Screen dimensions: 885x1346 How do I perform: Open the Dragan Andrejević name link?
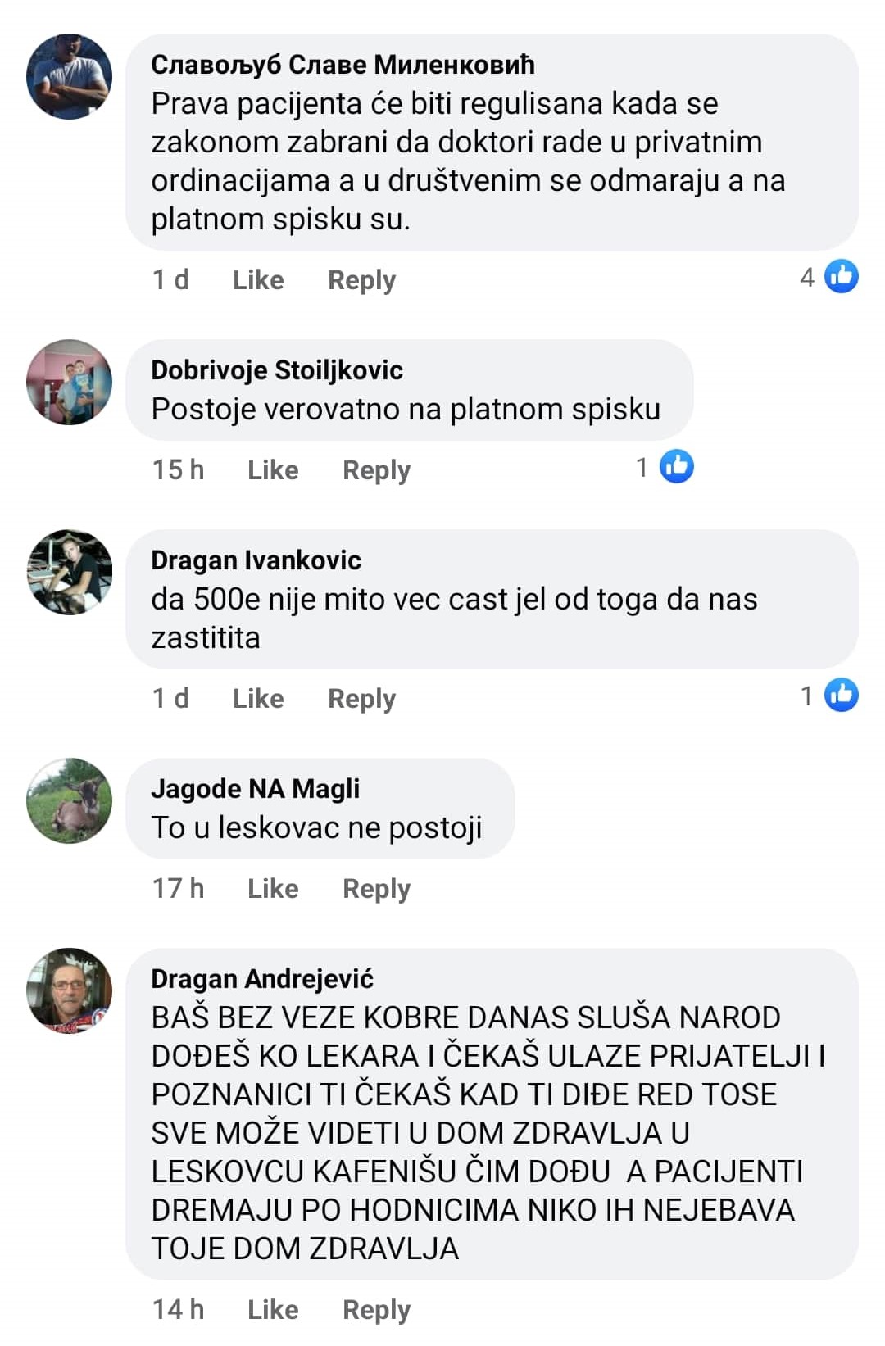pos(262,979)
